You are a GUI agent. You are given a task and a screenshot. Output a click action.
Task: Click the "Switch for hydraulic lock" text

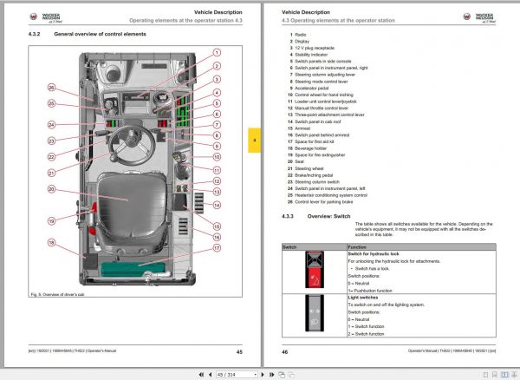tap(374, 254)
